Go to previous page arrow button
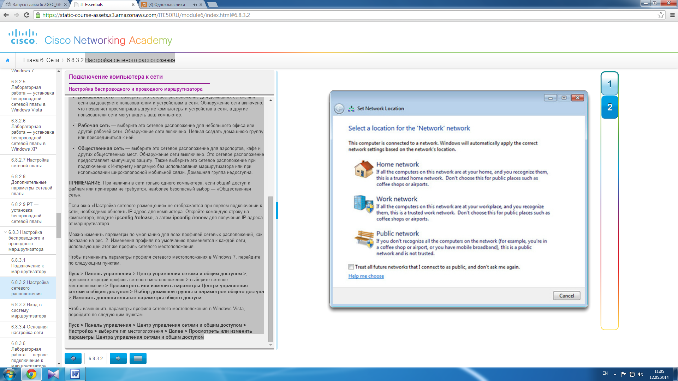 point(73,358)
